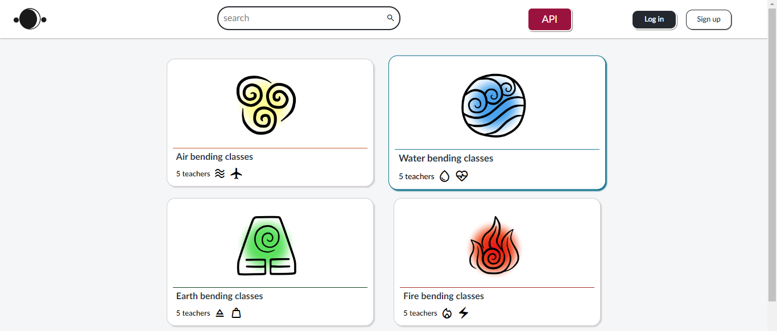The image size is (777, 331).
Task: Open the API page
Action: point(549,19)
